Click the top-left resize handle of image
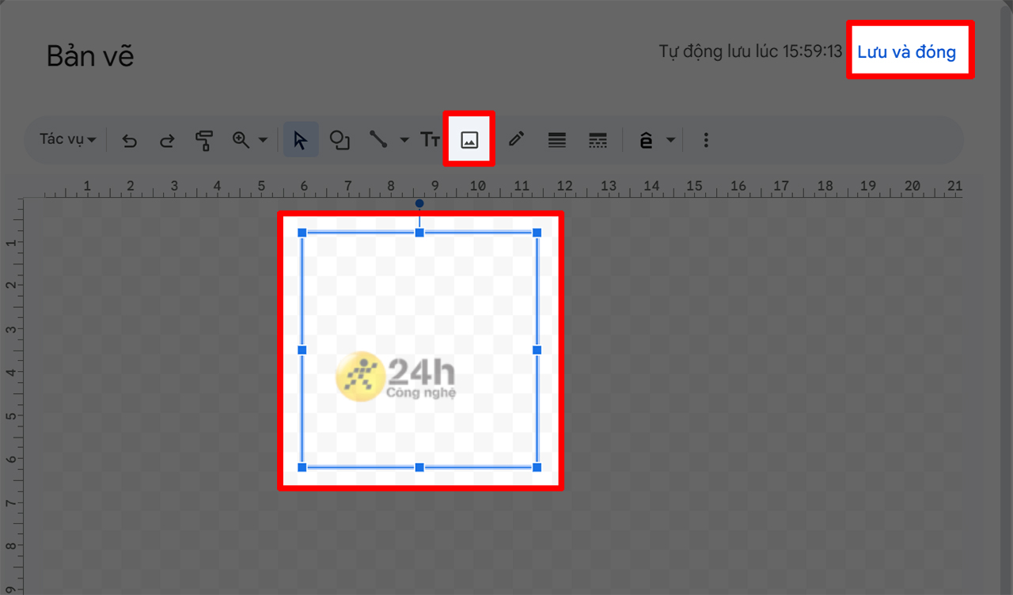Viewport: 1013px width, 595px height. [302, 233]
